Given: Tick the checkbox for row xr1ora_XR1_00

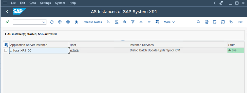Looking at the screenshot, I should (x=6, y=50).
